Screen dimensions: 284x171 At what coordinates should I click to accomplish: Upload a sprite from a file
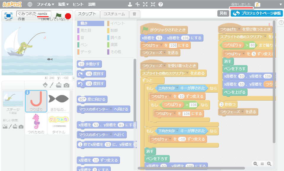click(x=59, y=85)
